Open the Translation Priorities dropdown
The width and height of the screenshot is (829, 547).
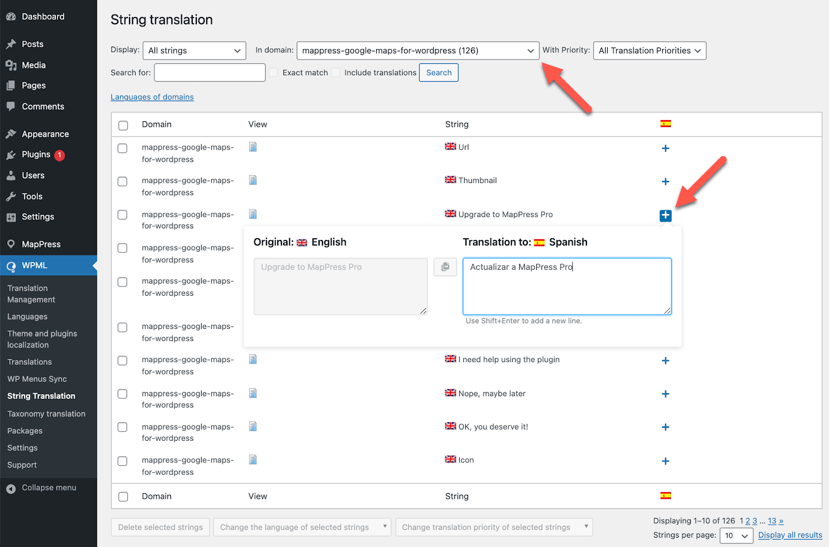point(650,51)
